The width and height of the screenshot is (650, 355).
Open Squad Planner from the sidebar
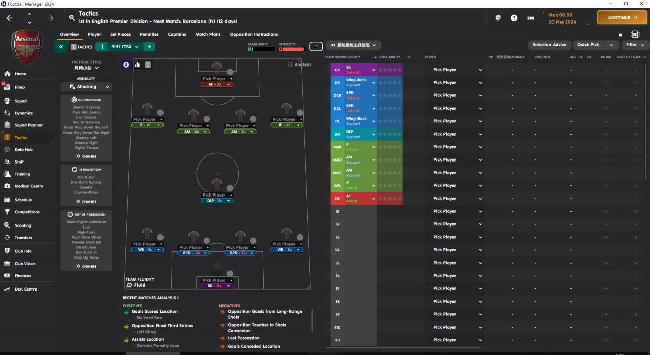(28, 125)
